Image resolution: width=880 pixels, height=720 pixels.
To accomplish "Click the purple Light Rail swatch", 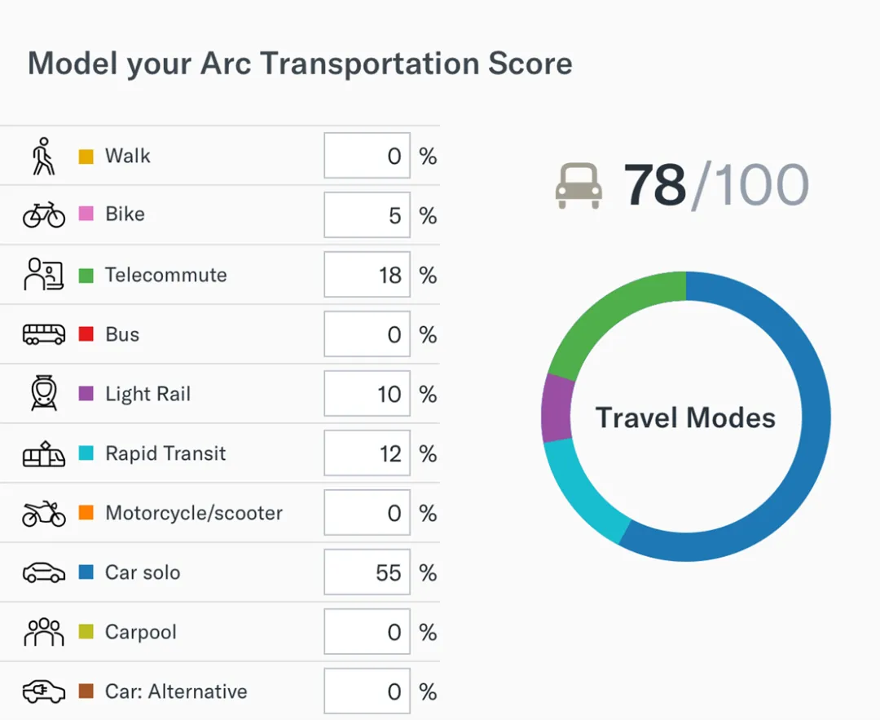I will pyautogui.click(x=86, y=394).
